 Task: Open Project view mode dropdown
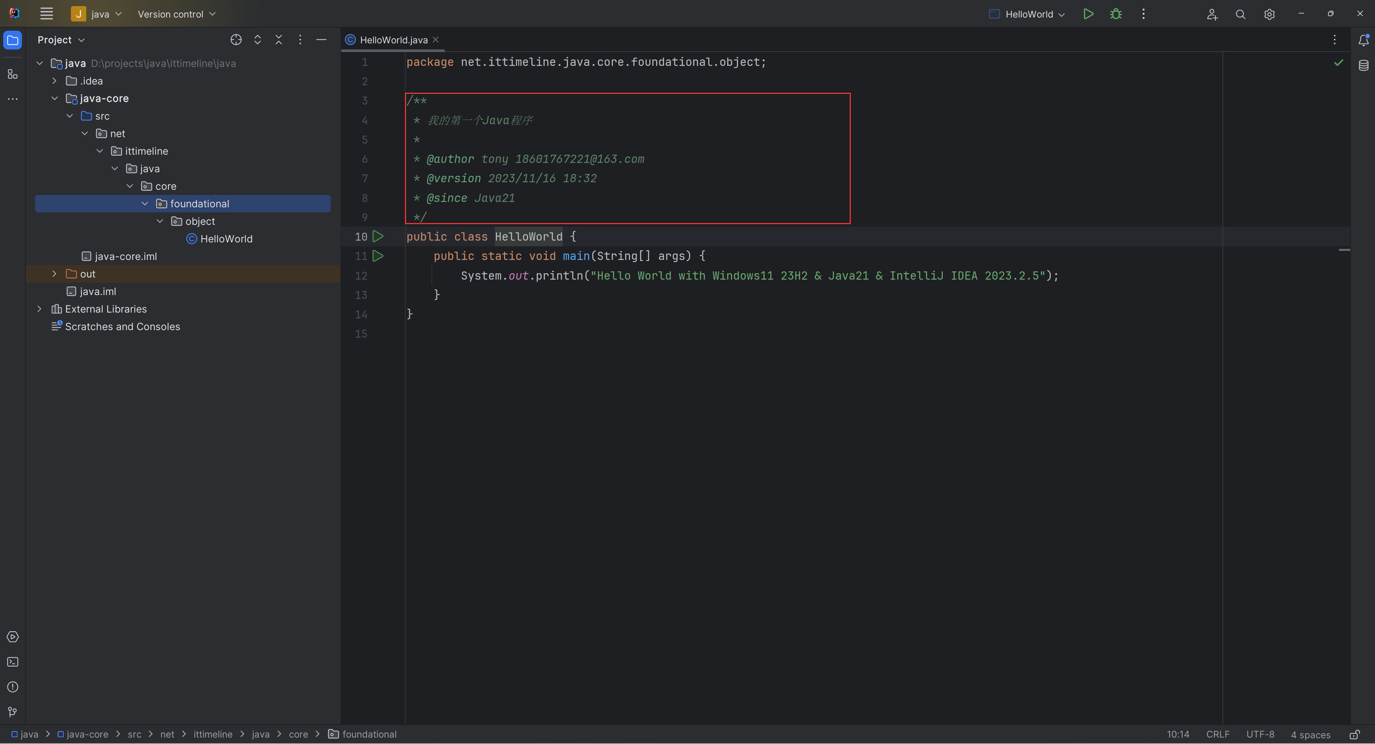coord(61,40)
